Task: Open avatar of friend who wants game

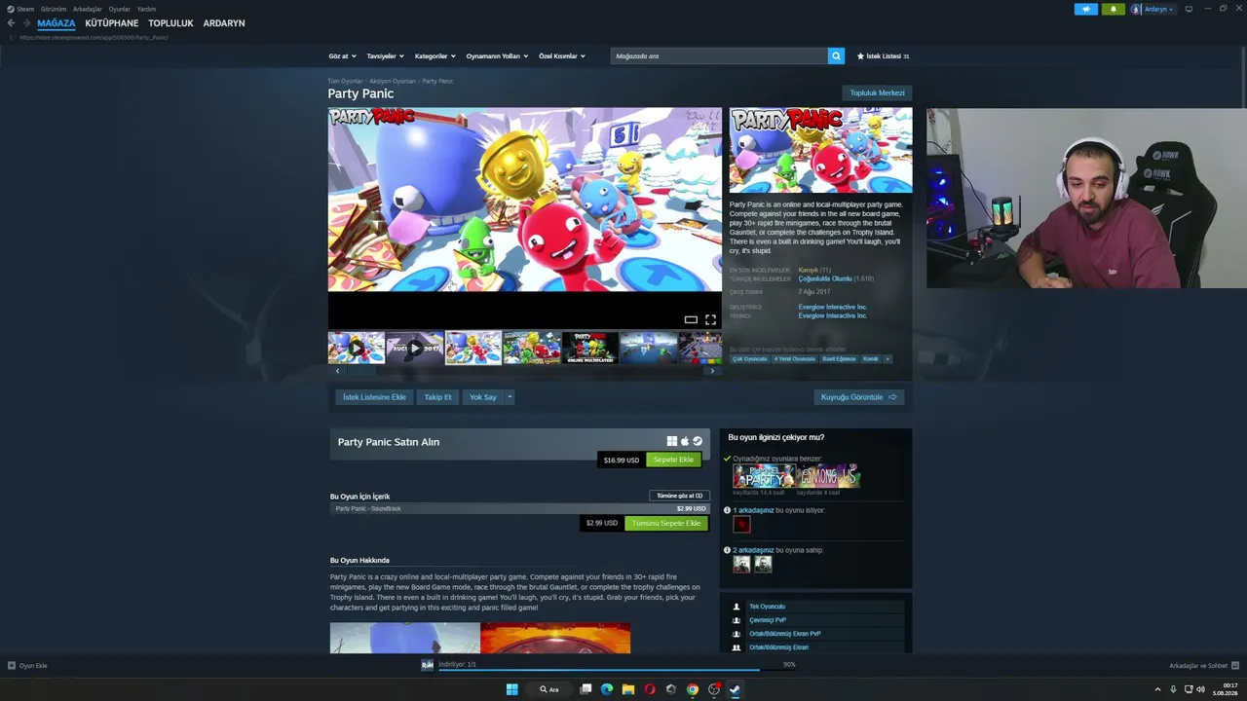Action: coord(741,525)
